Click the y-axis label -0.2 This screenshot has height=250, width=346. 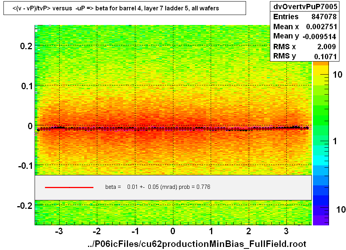(25, 206)
